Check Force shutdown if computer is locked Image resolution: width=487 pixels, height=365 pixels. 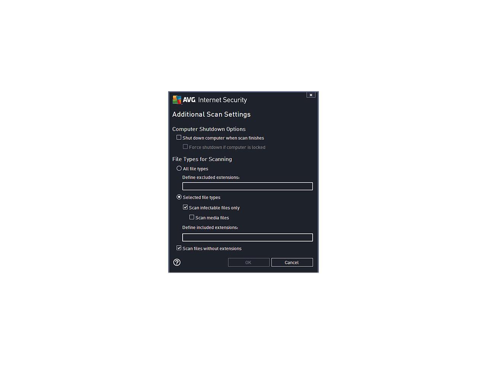click(x=185, y=147)
